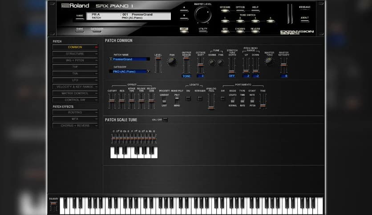The image size is (372, 215).
Task: Toggle the Reverb effect switch
Action: coord(255,31)
